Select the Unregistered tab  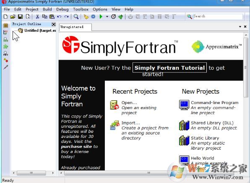click(x=75, y=27)
